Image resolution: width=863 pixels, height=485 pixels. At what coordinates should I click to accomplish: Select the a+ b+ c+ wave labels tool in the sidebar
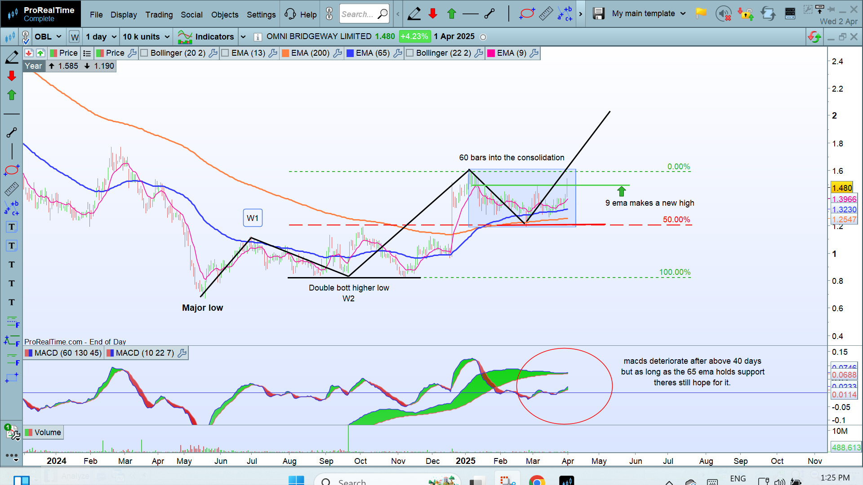(12, 208)
